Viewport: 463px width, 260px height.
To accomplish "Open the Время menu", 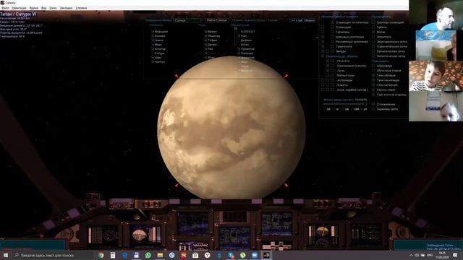I will coord(34,8).
